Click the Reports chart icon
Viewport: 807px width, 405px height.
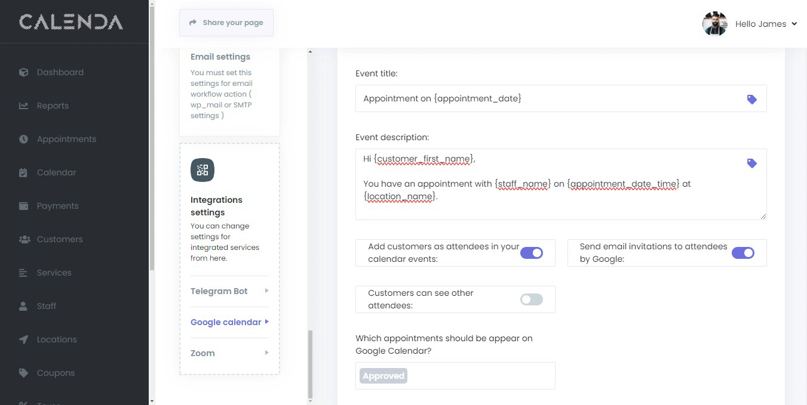click(x=23, y=106)
